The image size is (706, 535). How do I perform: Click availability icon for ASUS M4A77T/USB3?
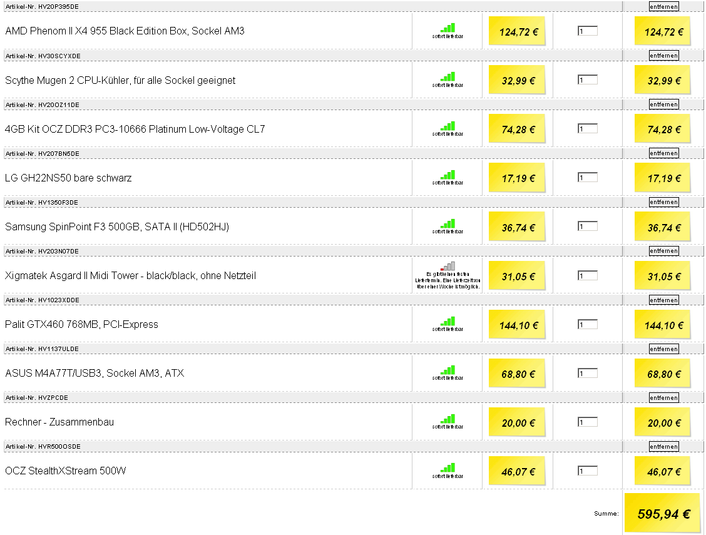[x=448, y=370]
